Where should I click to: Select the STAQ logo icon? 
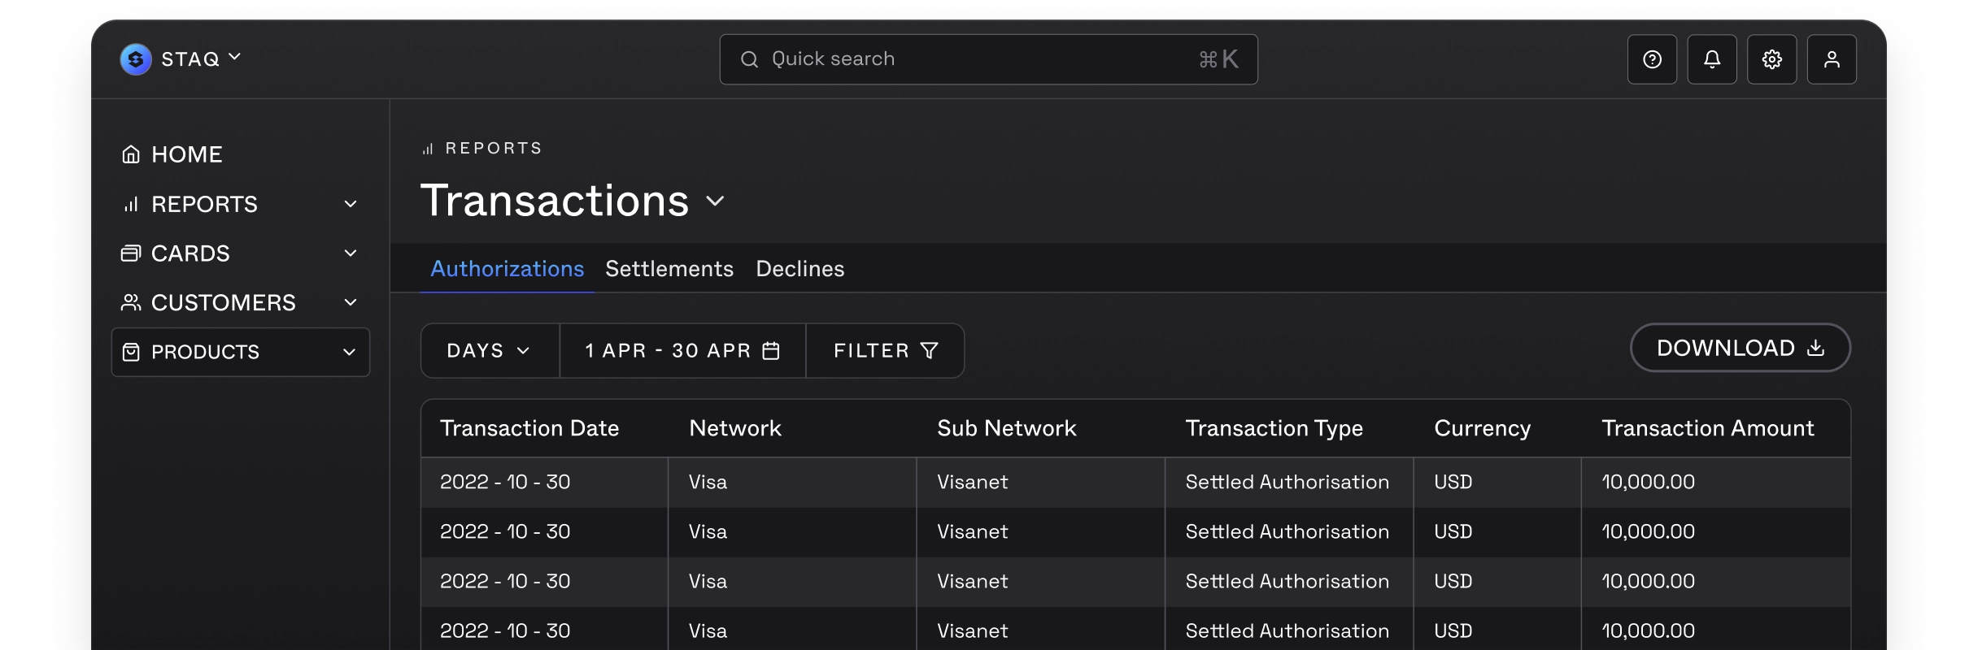[135, 58]
